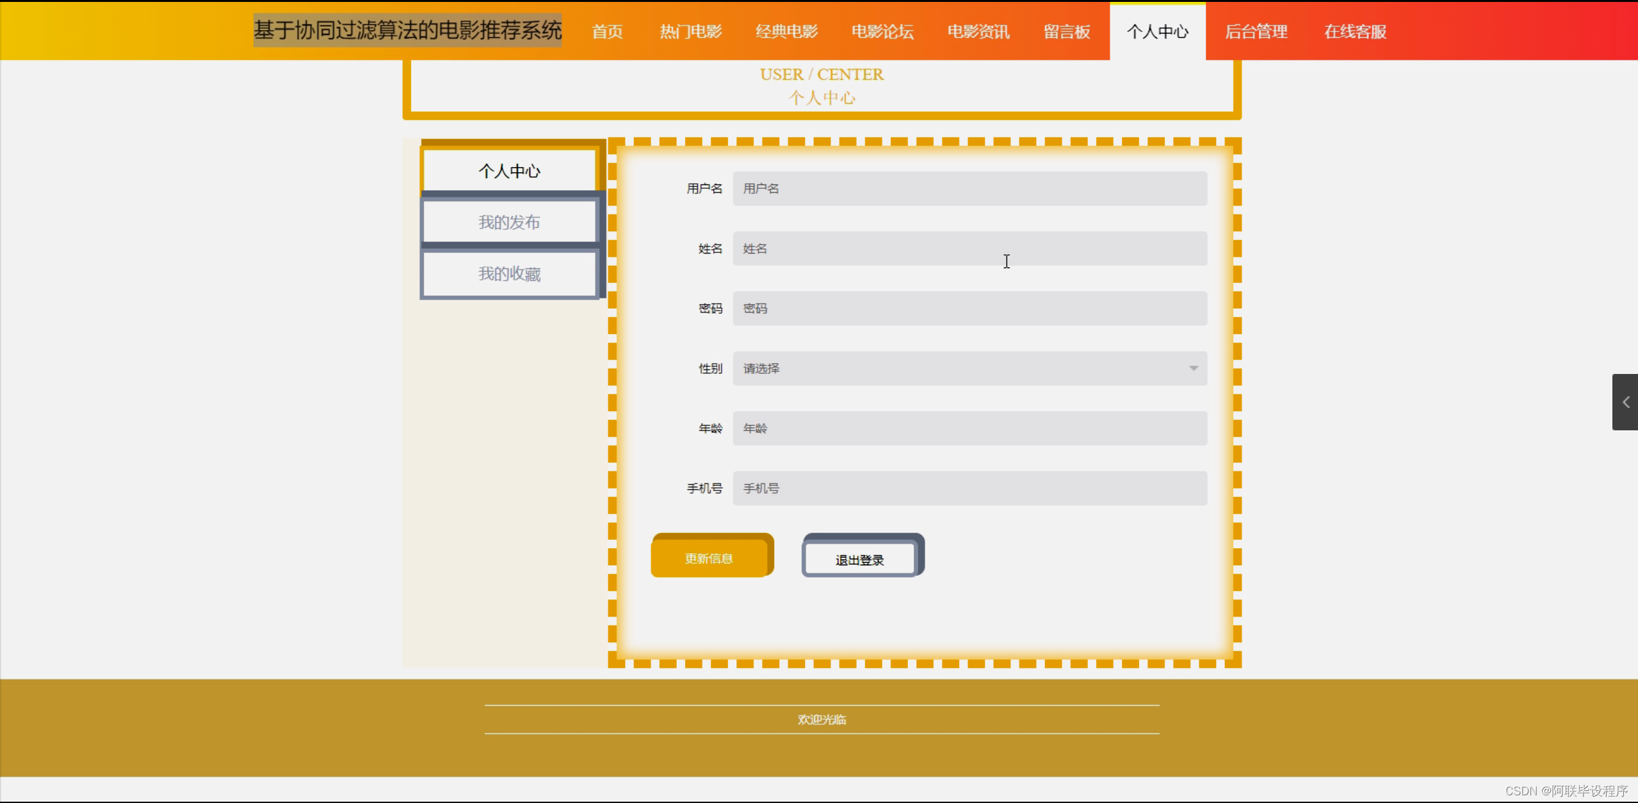Focus the 密码 password field
Viewport: 1638px width, 803px height.
point(969,308)
